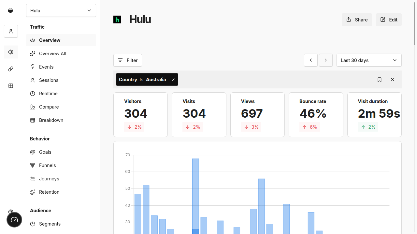This screenshot has width=417, height=234.
Task: Navigate to Funnels page
Action: (x=47, y=165)
